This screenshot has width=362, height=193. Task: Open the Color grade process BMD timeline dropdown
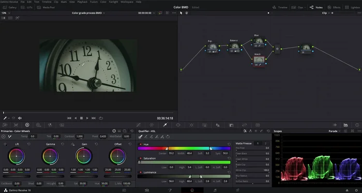(88, 13)
